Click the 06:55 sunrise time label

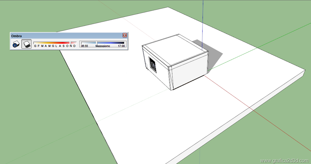pyautogui.click(x=84, y=46)
